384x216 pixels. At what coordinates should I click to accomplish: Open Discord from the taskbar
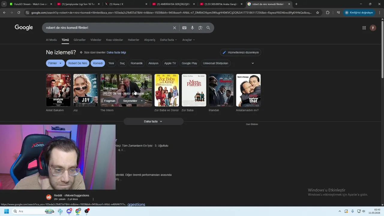(69, 211)
